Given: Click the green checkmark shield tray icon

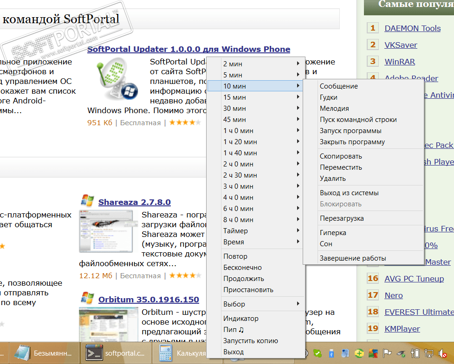Looking at the screenshot, I should 318,353.
